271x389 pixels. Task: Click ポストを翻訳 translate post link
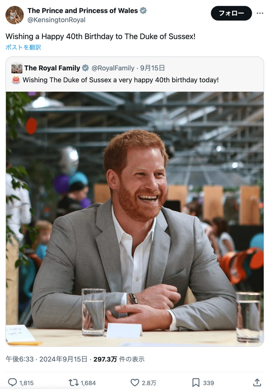[23, 47]
